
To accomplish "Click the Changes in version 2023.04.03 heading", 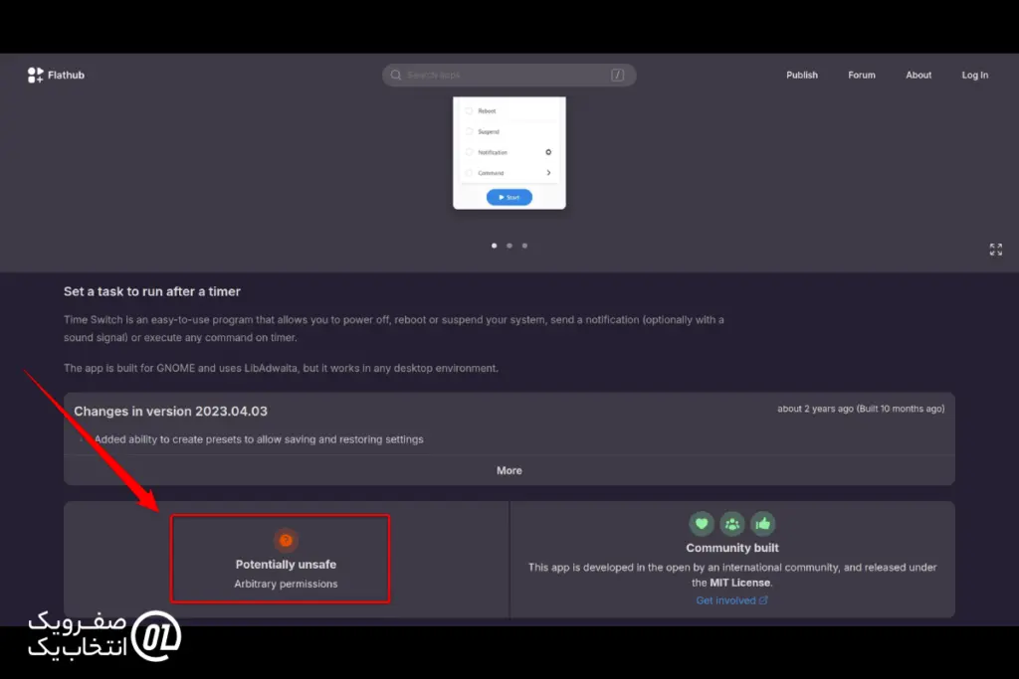I will [170, 412].
